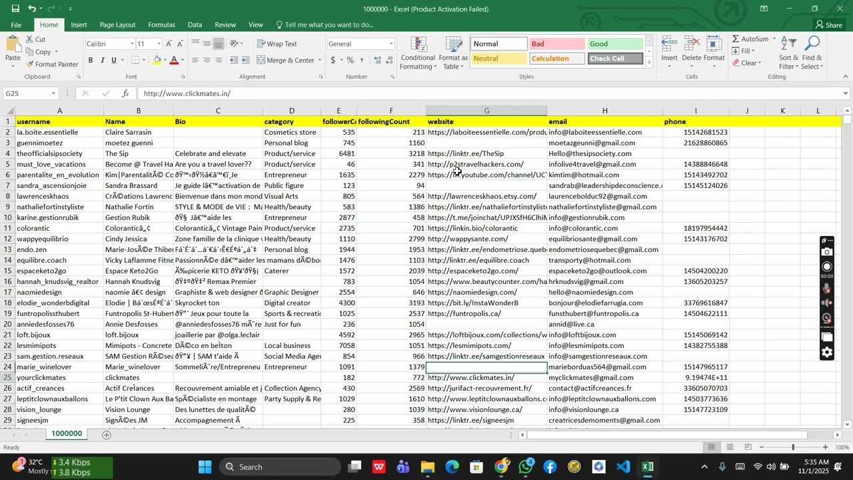853x480 pixels.
Task: Toggle Center horizontal alignment
Action: [x=207, y=60]
